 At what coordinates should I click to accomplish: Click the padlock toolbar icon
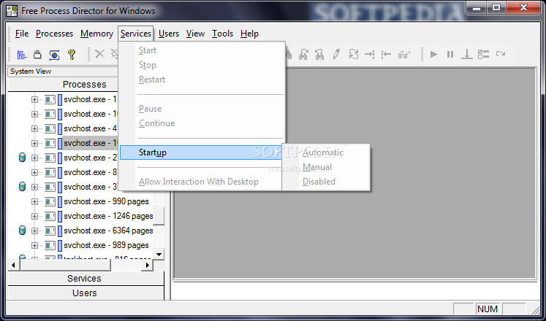[37, 55]
